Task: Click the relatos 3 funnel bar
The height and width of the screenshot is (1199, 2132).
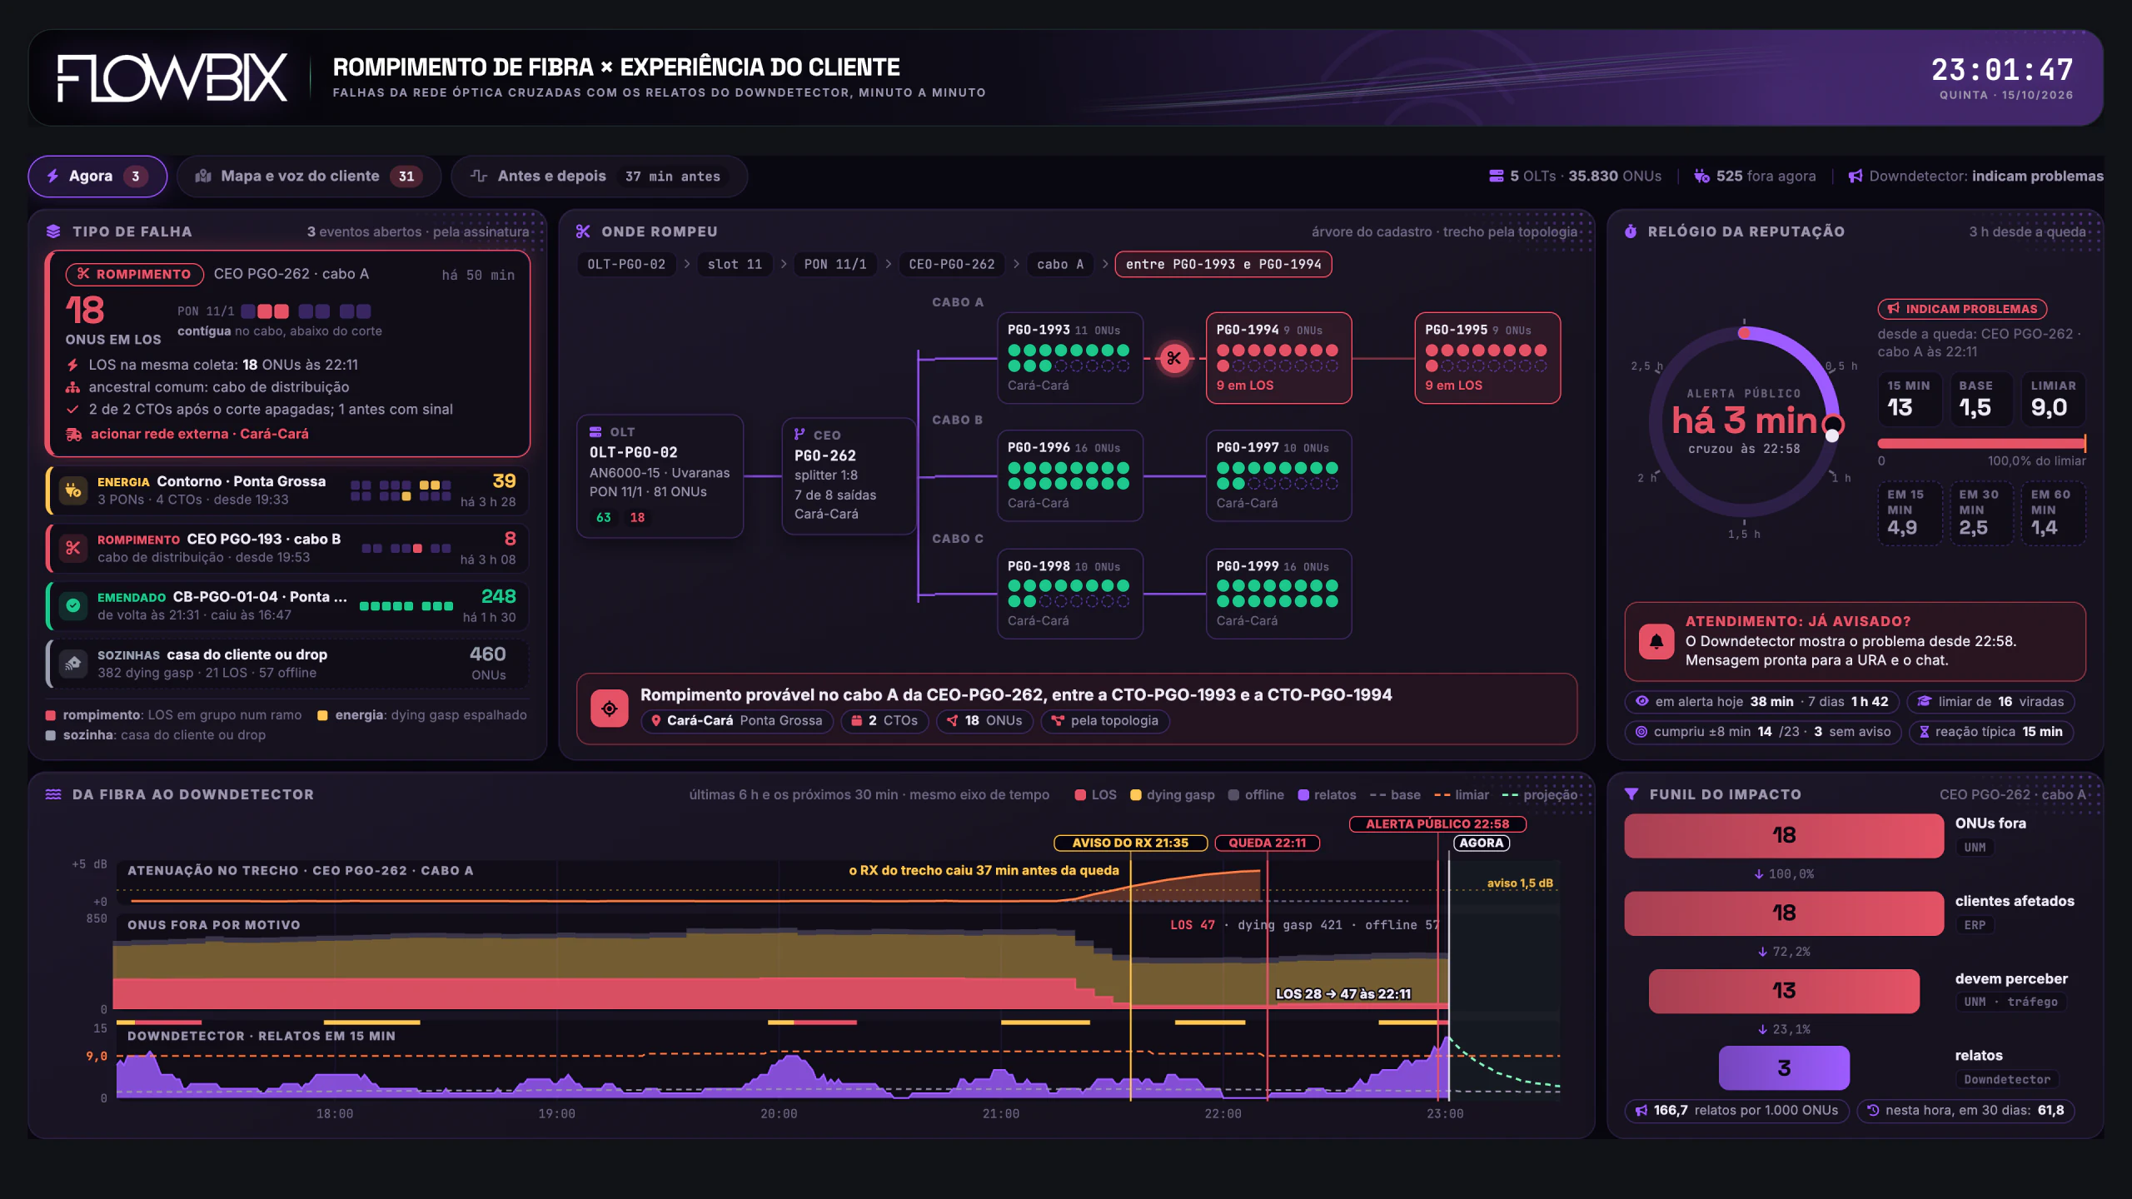Action: pos(1784,1068)
